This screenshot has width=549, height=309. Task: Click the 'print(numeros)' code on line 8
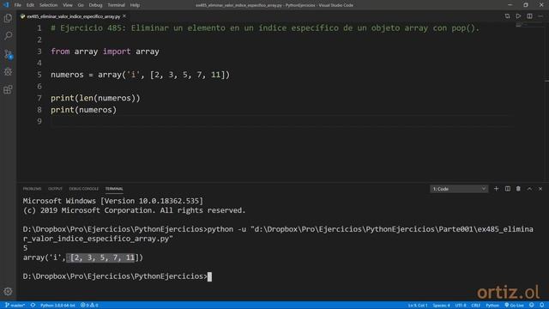pos(83,110)
